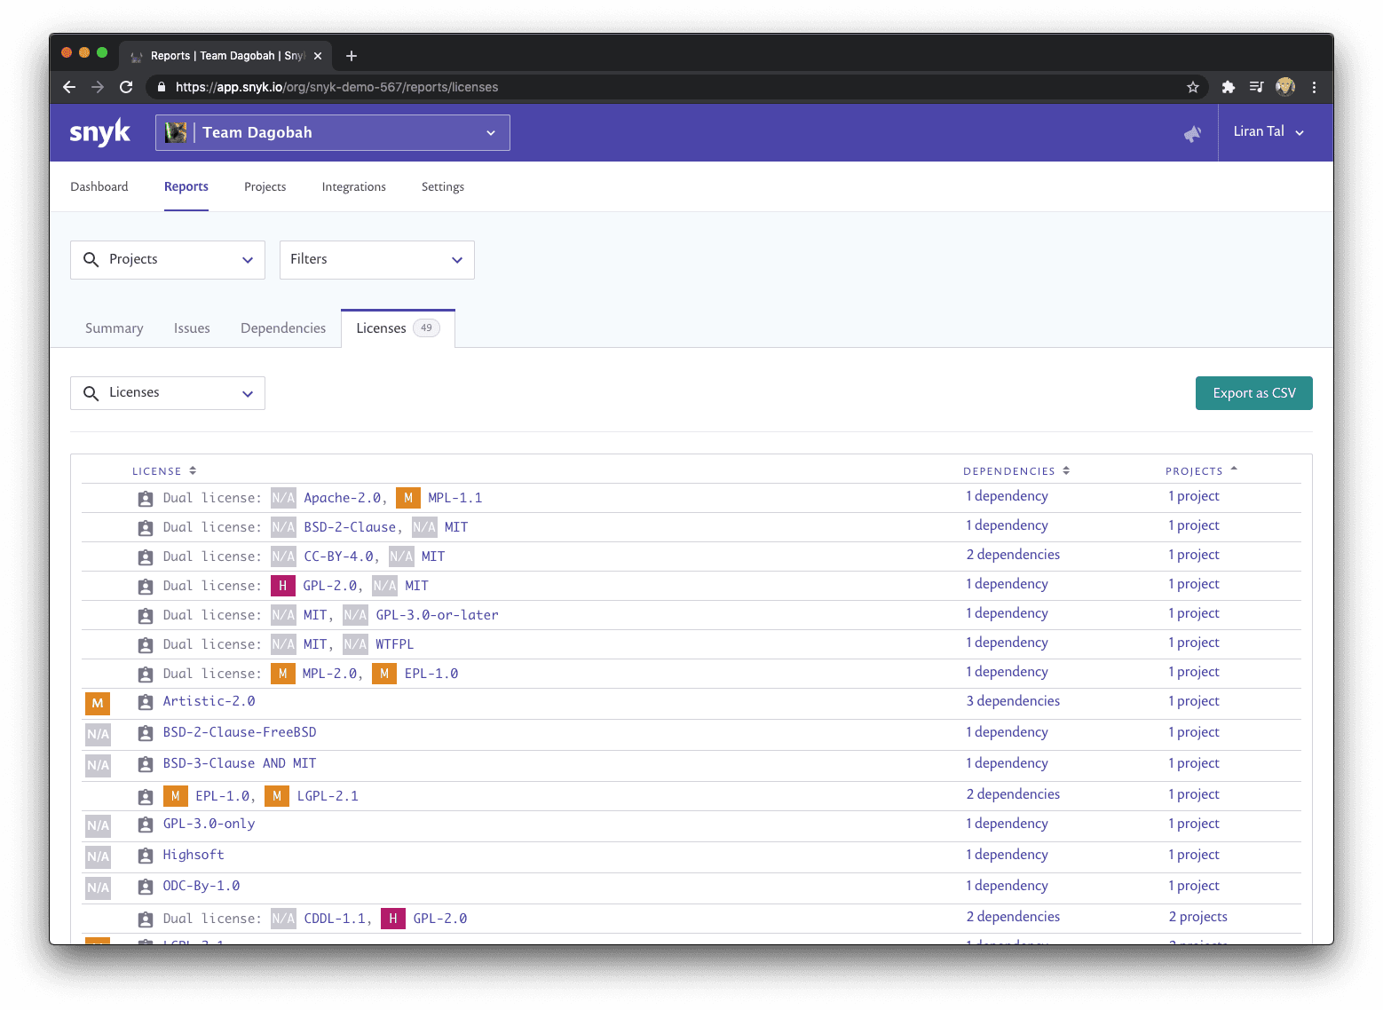Screen dimensions: 1383x1010
Task: Go back in browser history
Action: (69, 87)
